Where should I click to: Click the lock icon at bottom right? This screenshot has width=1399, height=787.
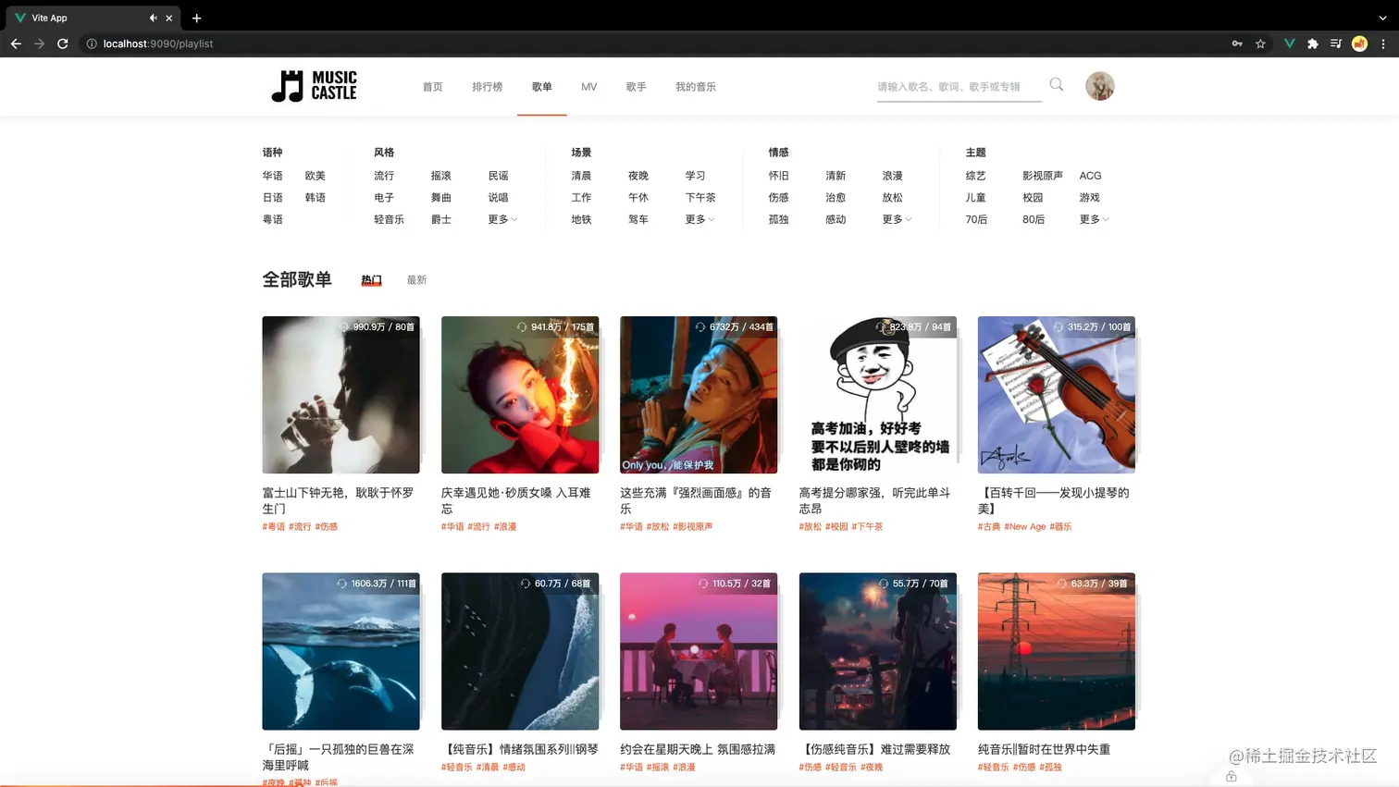click(x=1232, y=777)
